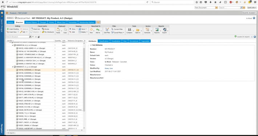Click the Current Filter tool
This screenshot has height=136, width=258.
(x=117, y=29)
